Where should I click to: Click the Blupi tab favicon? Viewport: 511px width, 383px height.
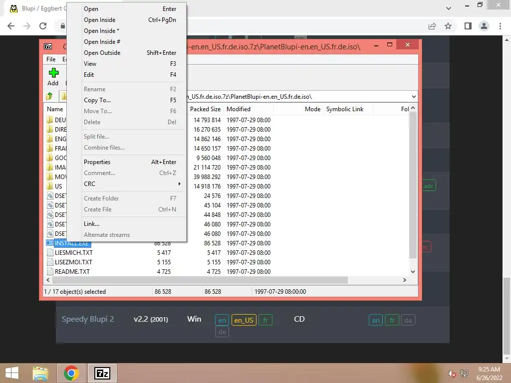pyautogui.click(x=13, y=9)
